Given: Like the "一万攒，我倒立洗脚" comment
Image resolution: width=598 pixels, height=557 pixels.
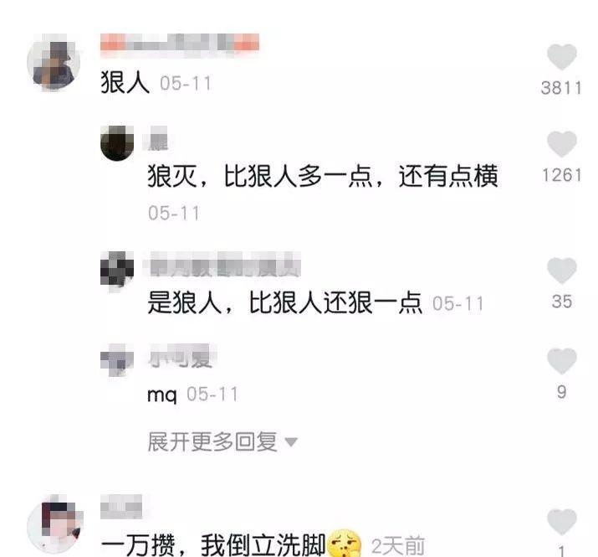Looking at the screenshot, I should click(x=562, y=522).
